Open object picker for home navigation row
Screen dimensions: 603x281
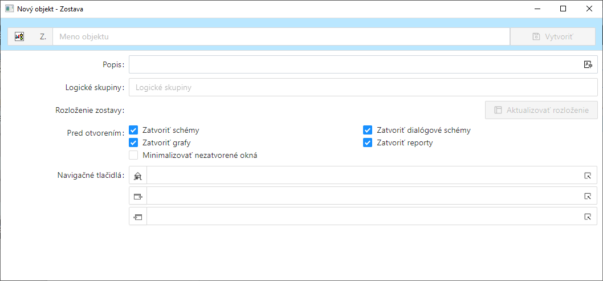click(588, 176)
